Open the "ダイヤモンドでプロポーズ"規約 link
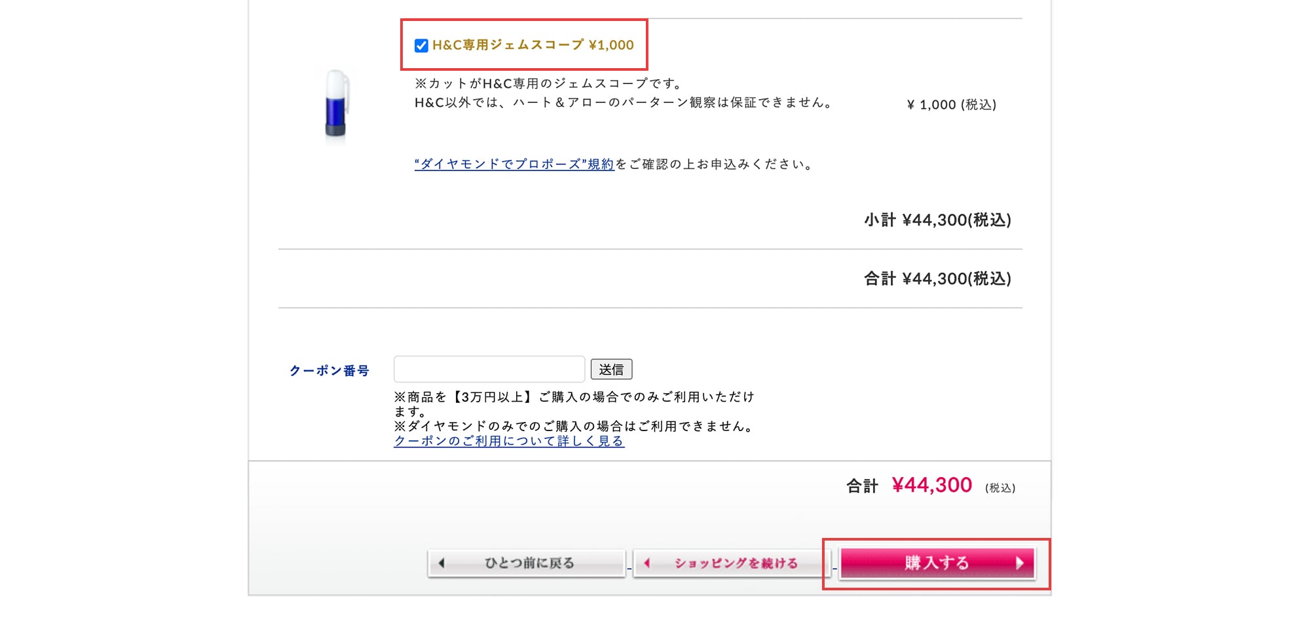The height and width of the screenshot is (629, 1310). (x=514, y=164)
